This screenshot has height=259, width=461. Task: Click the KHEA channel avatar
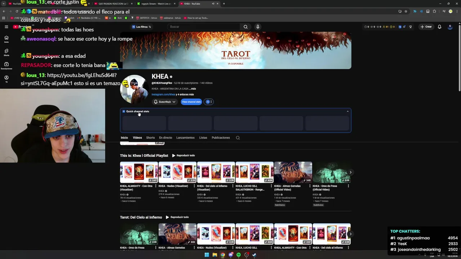134,89
